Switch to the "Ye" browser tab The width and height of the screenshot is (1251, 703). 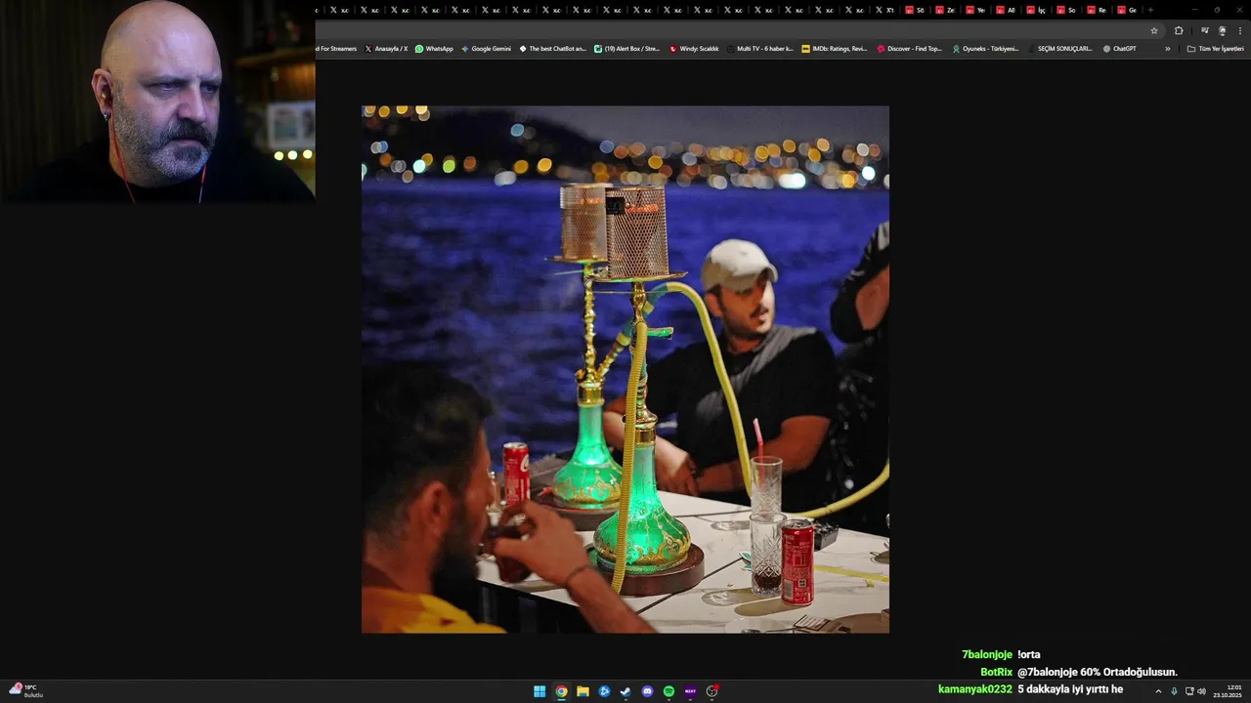click(975, 10)
